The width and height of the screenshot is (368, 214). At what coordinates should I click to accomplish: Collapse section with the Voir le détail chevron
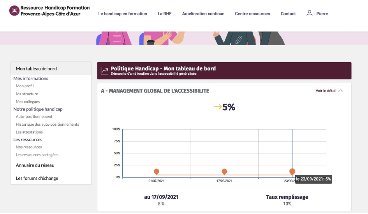[x=340, y=91]
